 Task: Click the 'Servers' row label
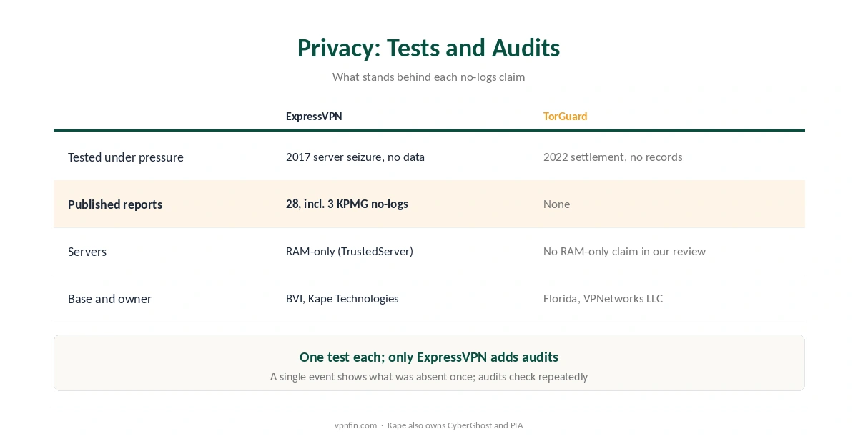(87, 252)
